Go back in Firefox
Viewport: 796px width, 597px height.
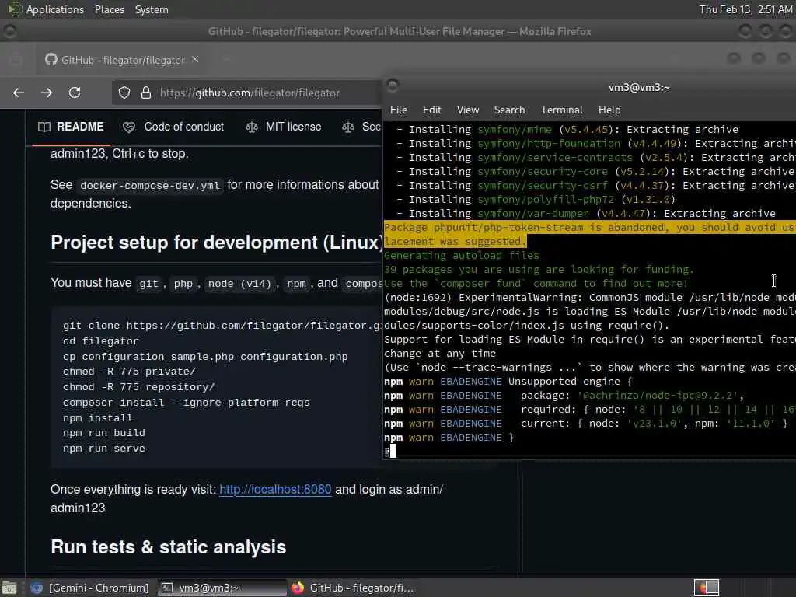(19, 93)
